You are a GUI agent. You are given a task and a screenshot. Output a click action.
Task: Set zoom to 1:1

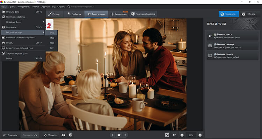coord(174,135)
